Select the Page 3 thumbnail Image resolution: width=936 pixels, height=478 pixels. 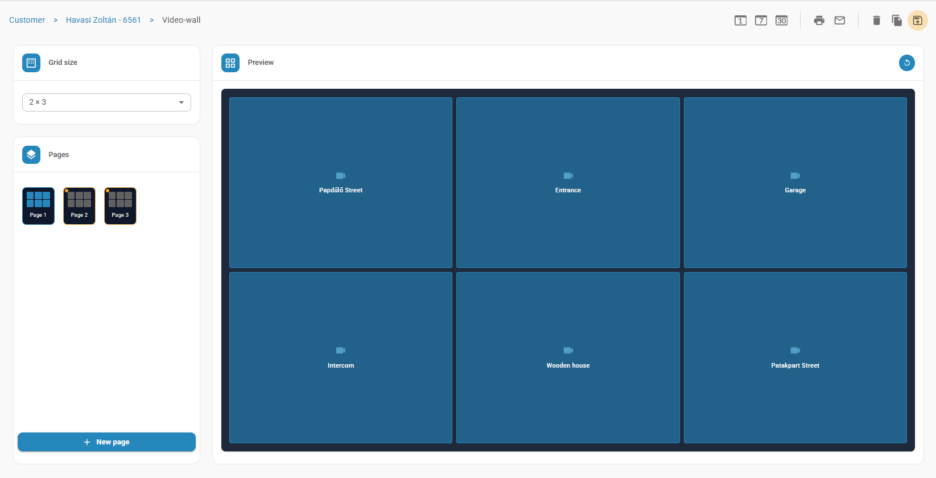[120, 206]
